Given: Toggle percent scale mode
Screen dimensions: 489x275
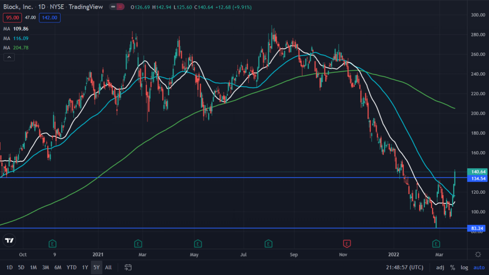Looking at the screenshot, I should pos(452,267).
